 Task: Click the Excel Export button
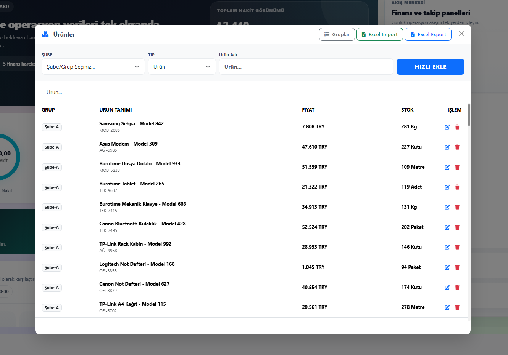point(428,34)
